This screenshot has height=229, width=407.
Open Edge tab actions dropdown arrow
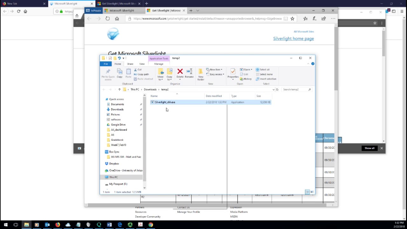(198, 10)
